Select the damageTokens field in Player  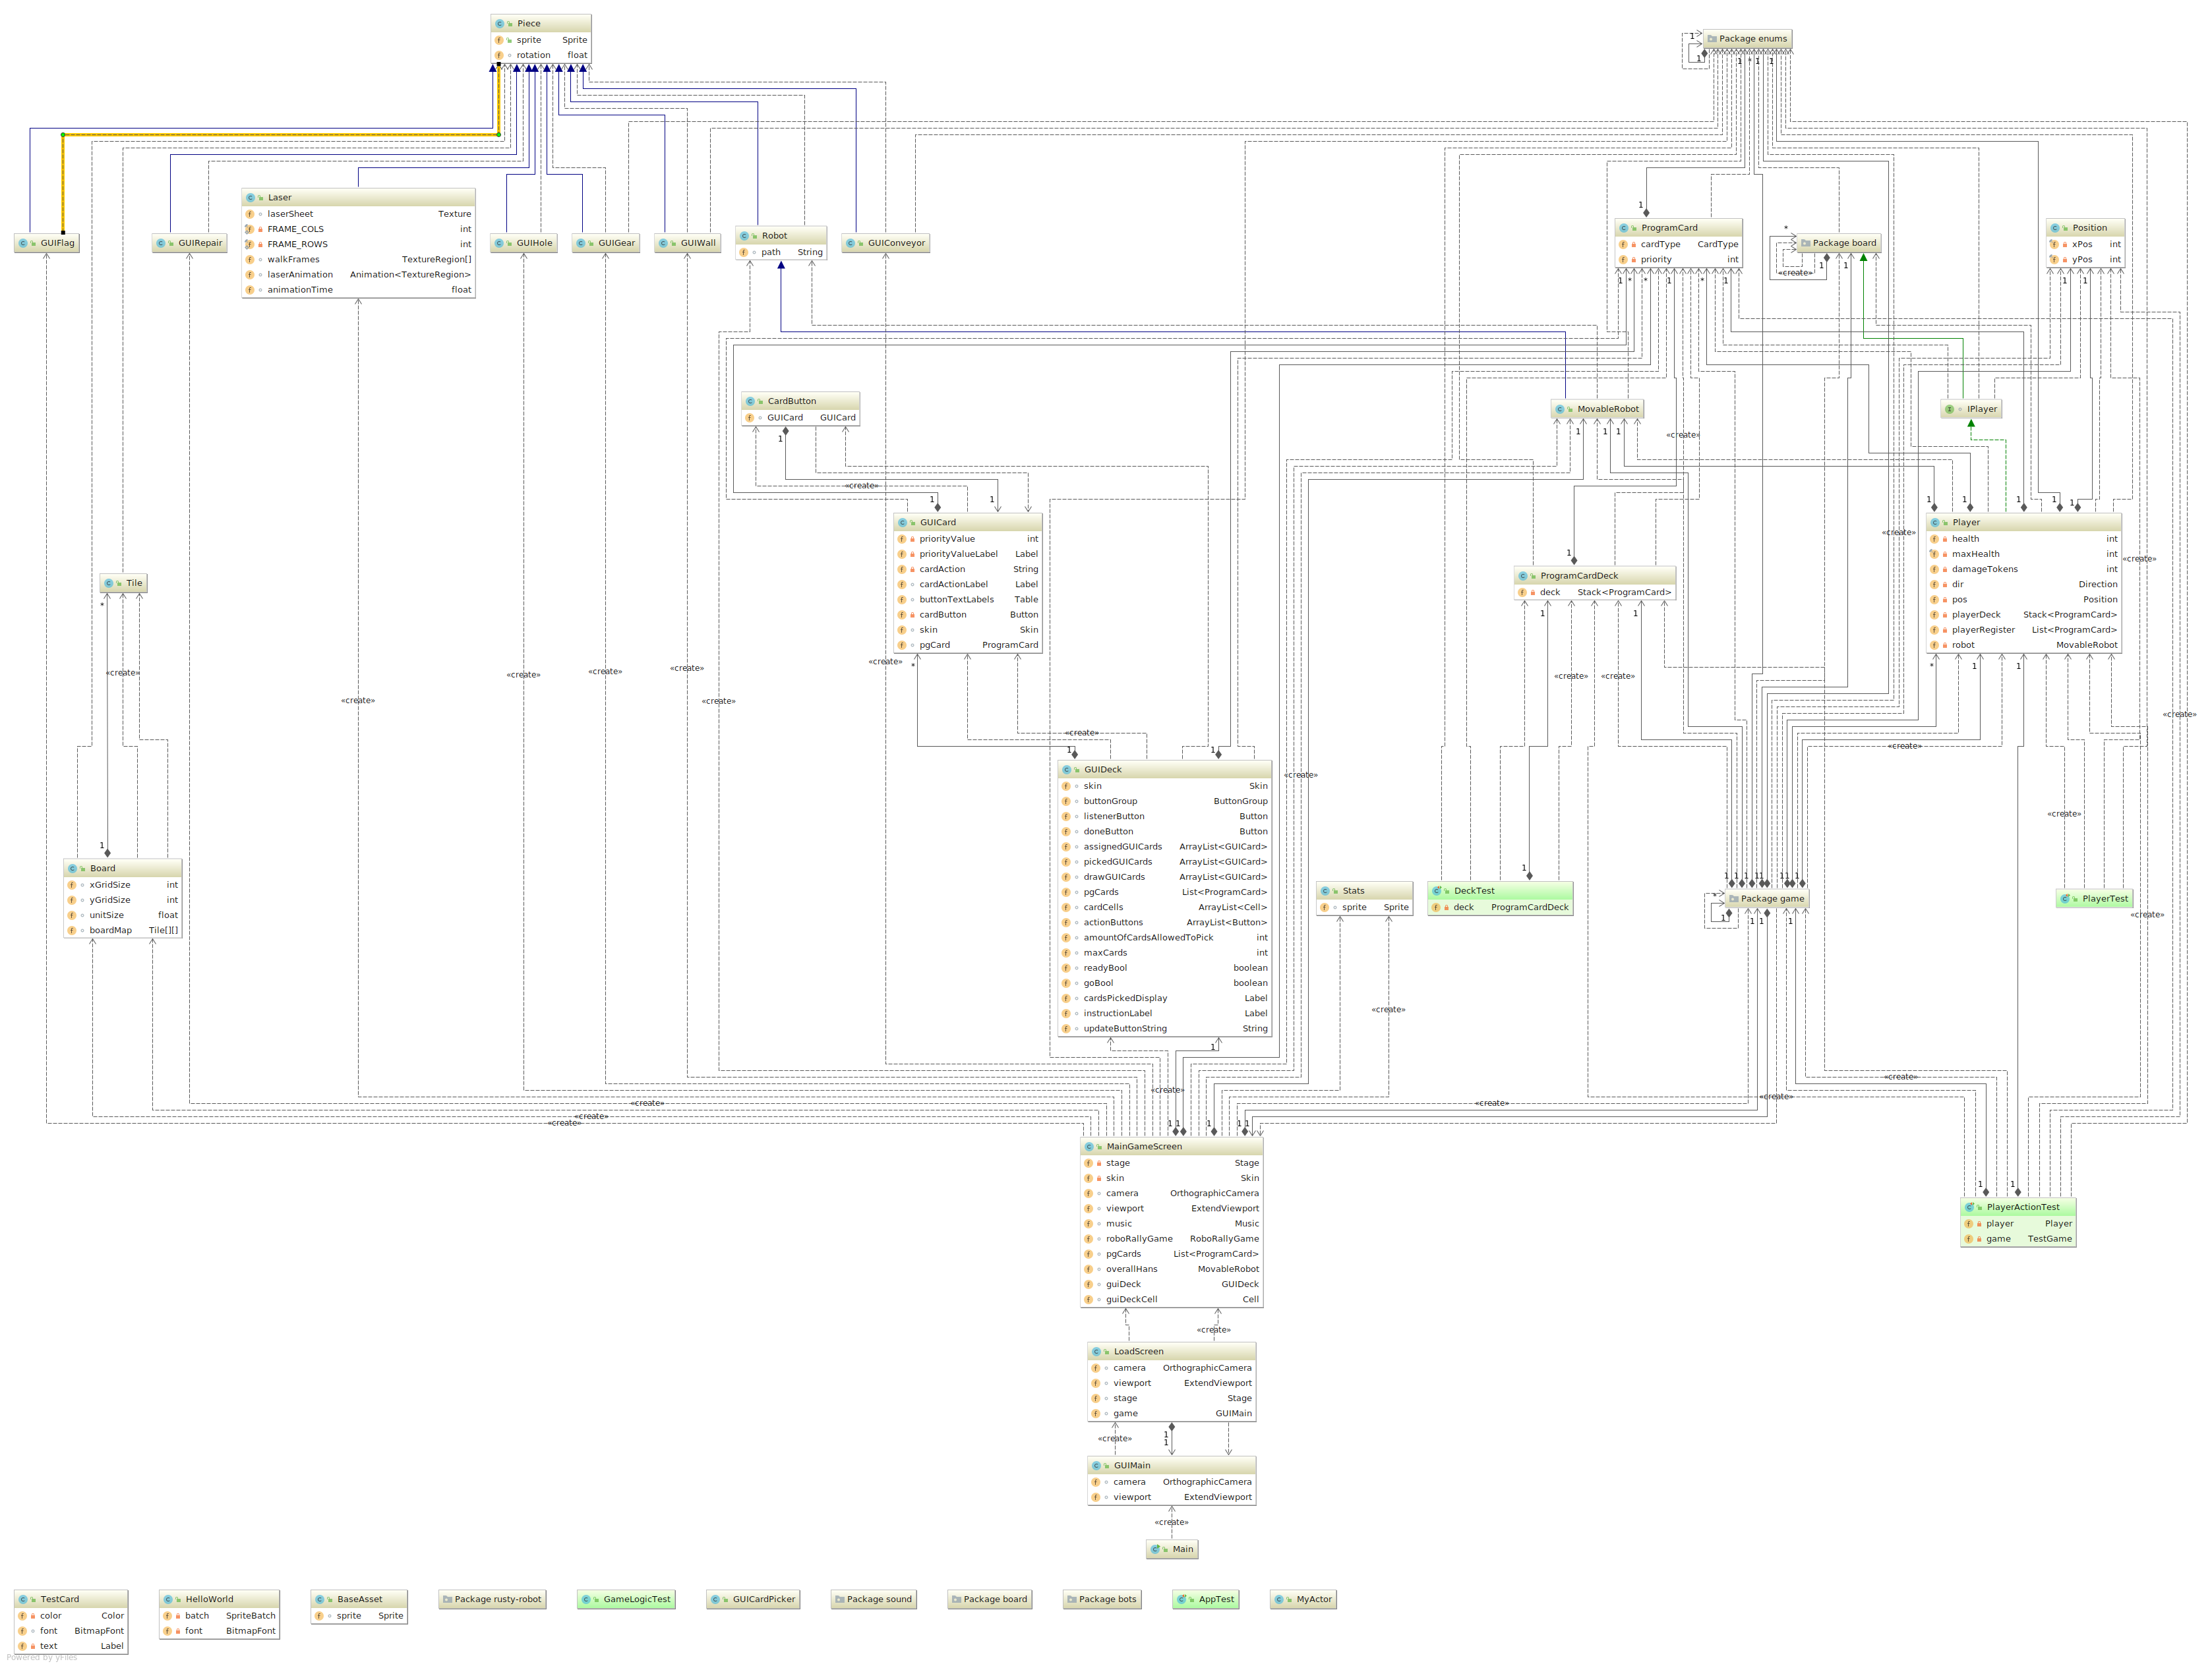point(2024,569)
